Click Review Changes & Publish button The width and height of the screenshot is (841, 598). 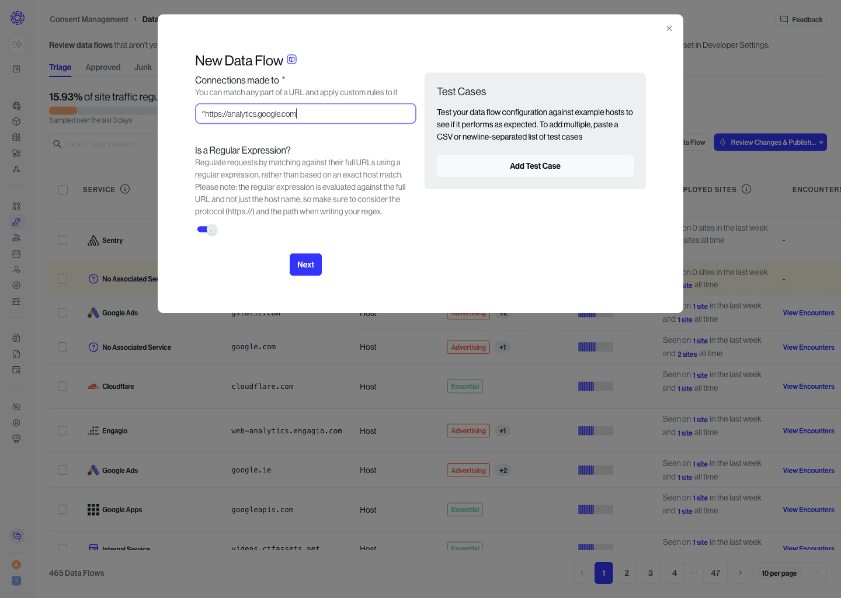pos(770,142)
